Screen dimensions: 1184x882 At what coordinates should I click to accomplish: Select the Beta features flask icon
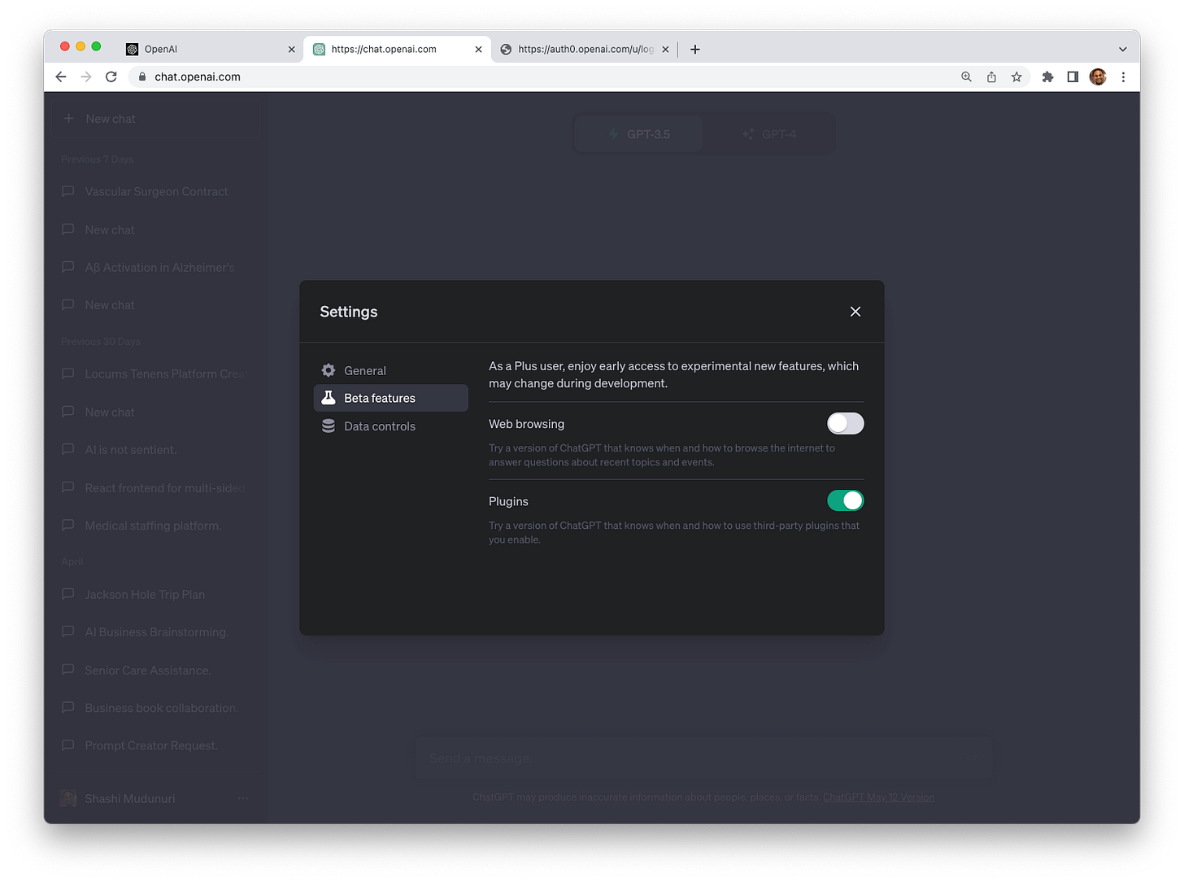click(x=328, y=398)
